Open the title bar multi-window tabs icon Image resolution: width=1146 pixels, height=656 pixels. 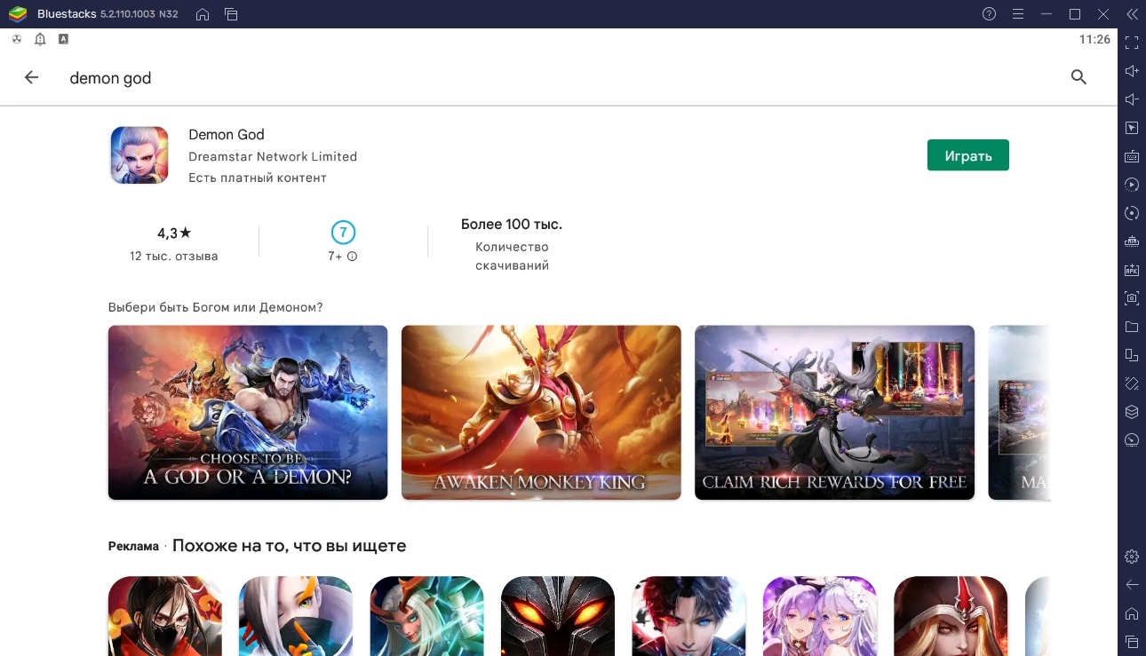(231, 14)
